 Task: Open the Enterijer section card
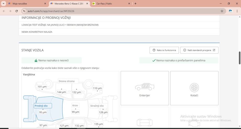click(145, 88)
